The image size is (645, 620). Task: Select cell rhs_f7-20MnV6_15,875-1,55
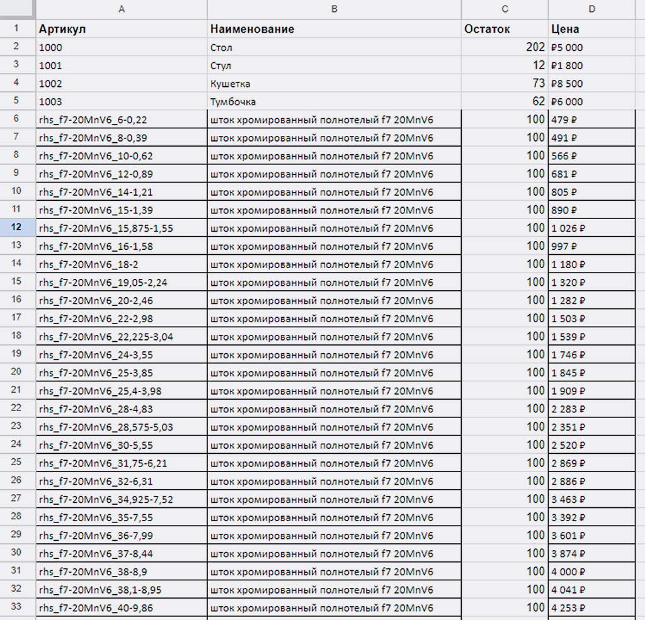(122, 228)
